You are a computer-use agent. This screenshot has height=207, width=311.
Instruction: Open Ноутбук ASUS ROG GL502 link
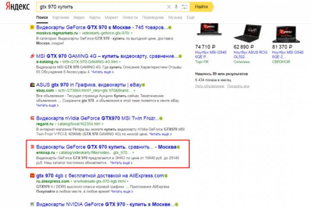(250, 54)
